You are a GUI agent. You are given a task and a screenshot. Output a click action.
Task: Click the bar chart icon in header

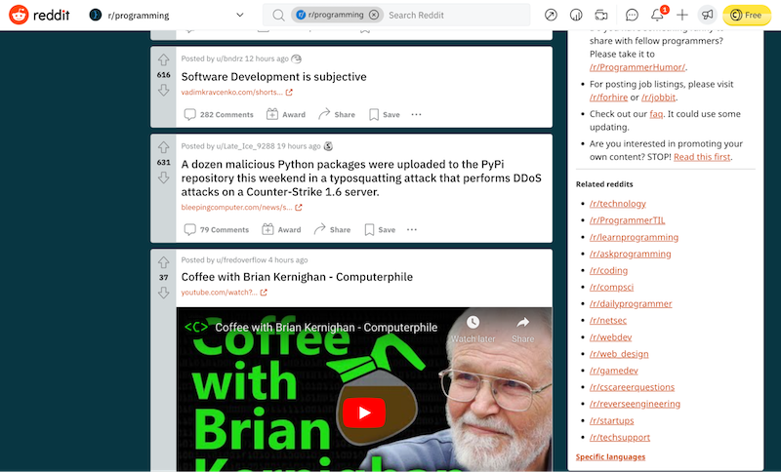(x=576, y=16)
